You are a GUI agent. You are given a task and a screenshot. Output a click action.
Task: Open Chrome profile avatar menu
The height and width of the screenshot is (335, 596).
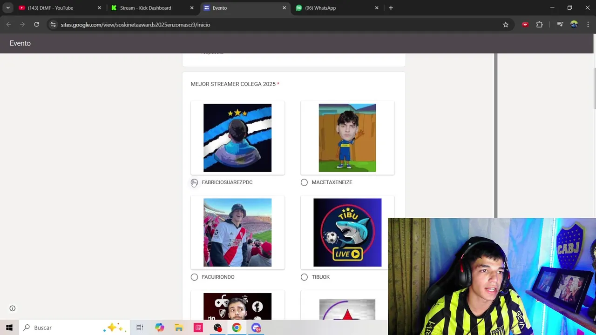point(574,25)
